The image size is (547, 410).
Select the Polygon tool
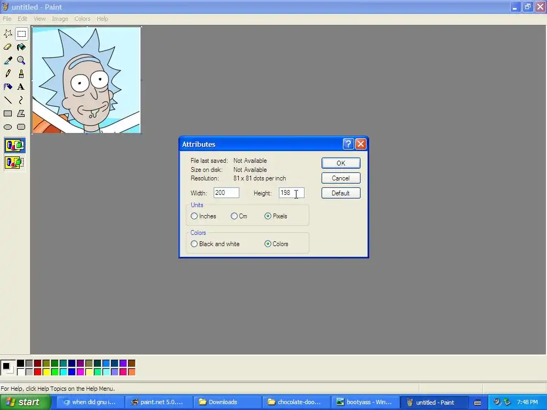click(x=21, y=113)
